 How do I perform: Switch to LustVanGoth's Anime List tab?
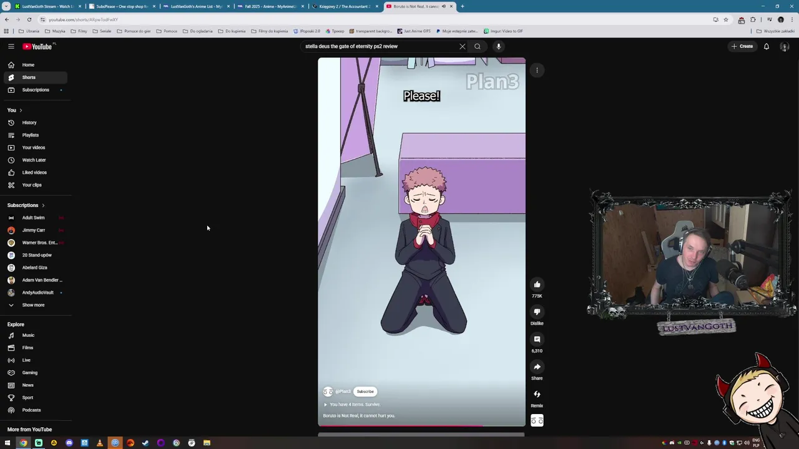pyautogui.click(x=196, y=6)
